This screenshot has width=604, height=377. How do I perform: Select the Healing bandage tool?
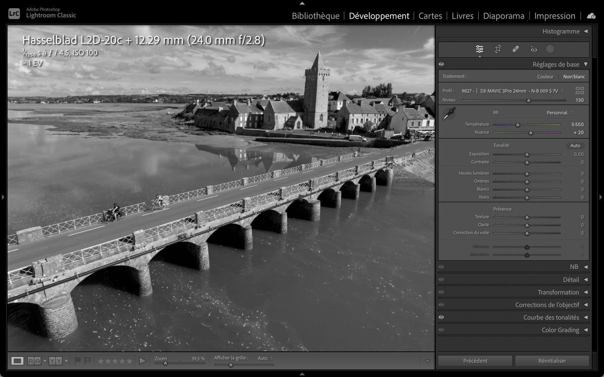pos(515,49)
